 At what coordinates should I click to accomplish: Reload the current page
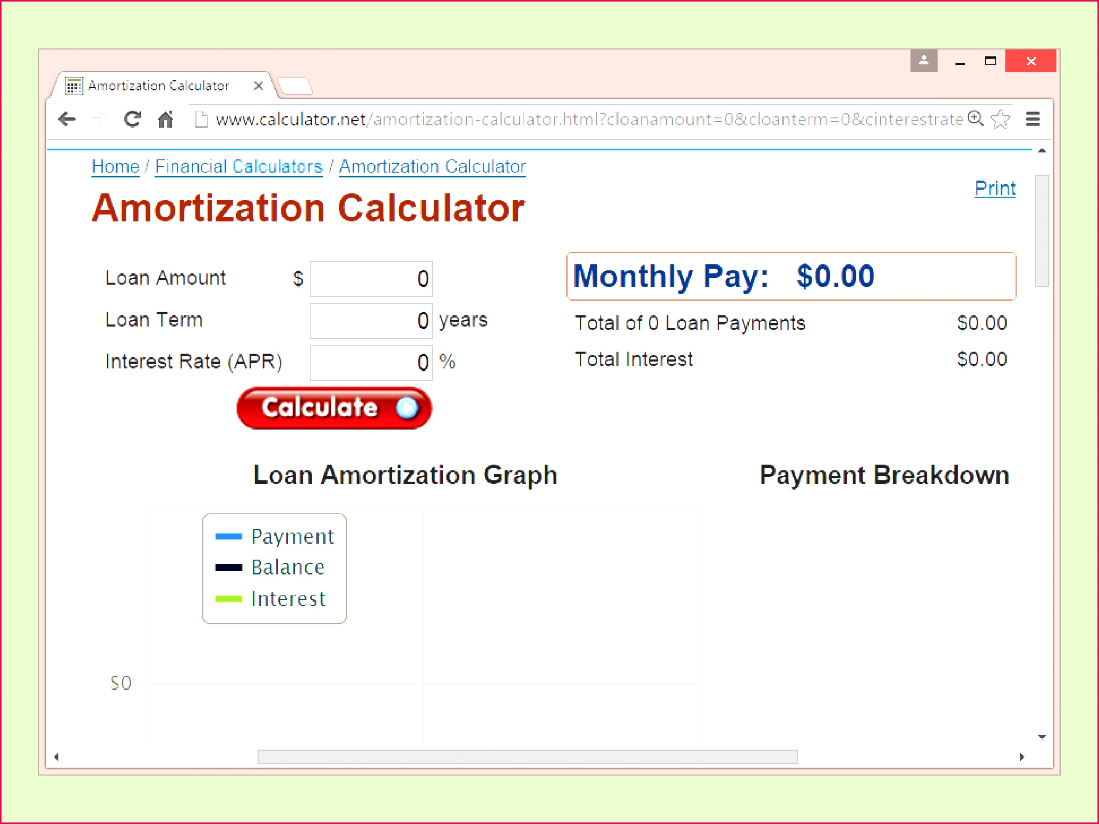(x=132, y=119)
